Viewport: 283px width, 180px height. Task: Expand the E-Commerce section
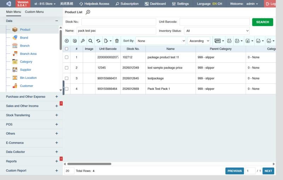pos(57,143)
